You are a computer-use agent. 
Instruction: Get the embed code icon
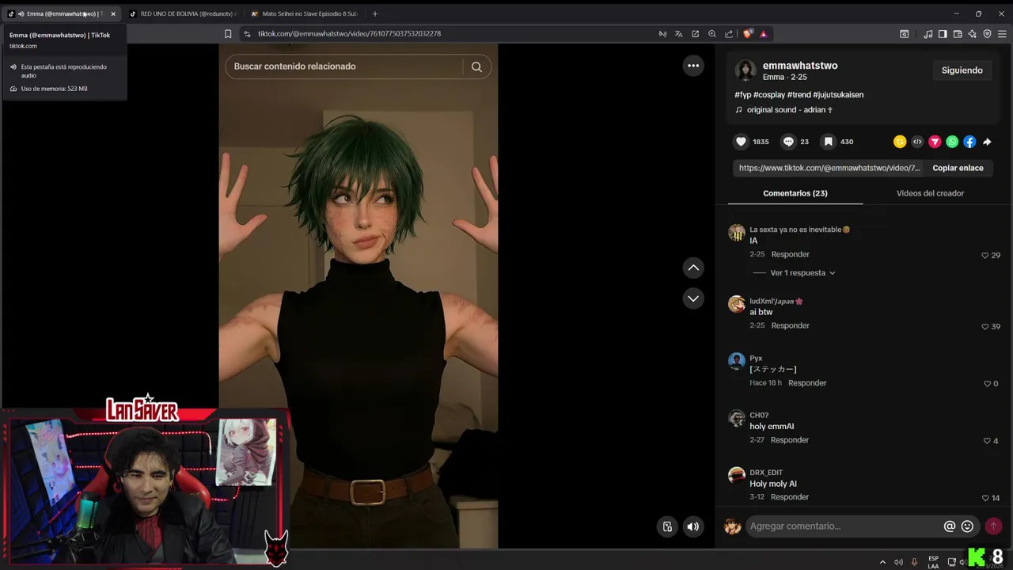pyautogui.click(x=917, y=142)
